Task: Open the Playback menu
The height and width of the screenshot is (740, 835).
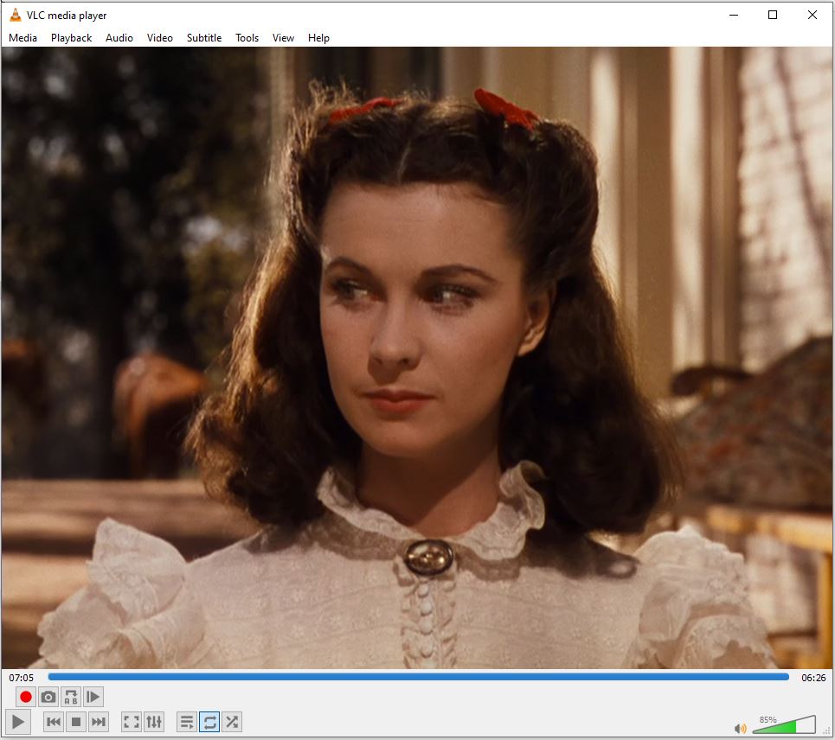Action: click(71, 38)
